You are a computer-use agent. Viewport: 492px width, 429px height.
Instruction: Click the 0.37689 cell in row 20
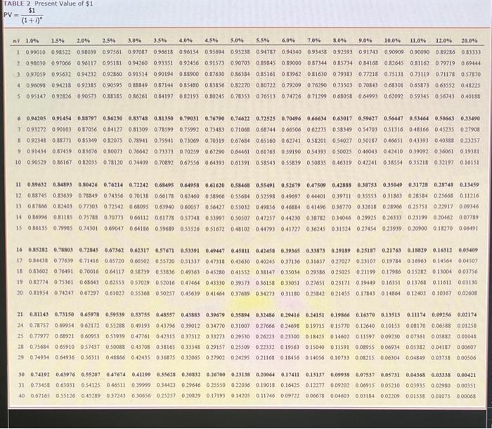tap(240, 293)
